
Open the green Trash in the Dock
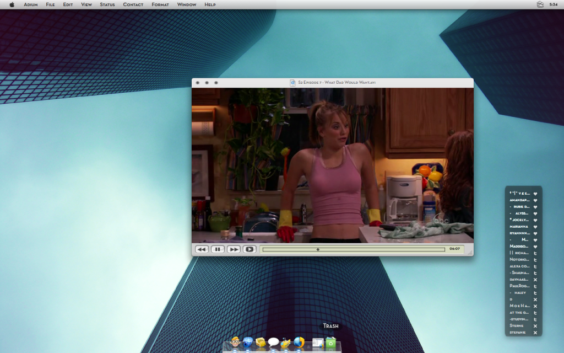point(331,342)
